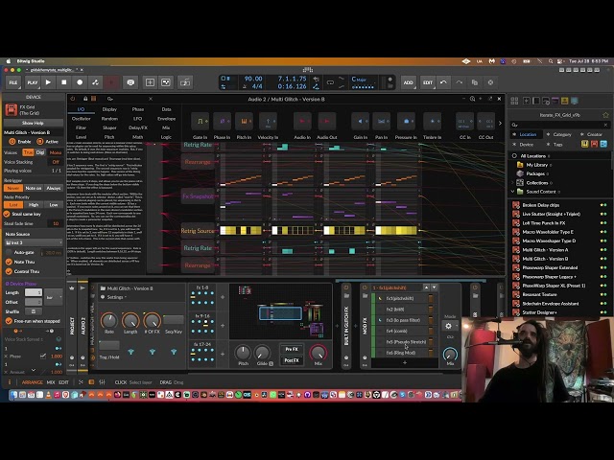Image resolution: width=614 pixels, height=460 pixels.
Task: Open the Note Source Inst 3 dropdown
Action: click(34, 242)
